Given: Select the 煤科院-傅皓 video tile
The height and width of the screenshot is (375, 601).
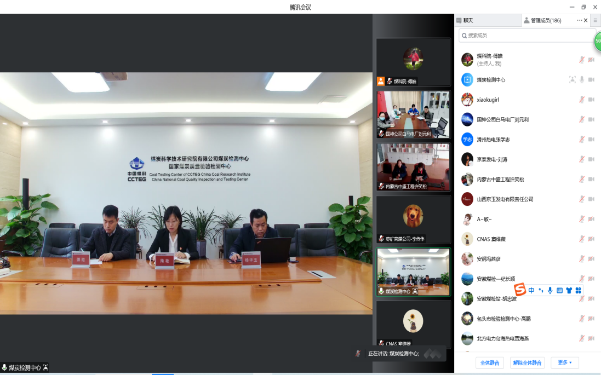Looking at the screenshot, I should click(x=413, y=62).
